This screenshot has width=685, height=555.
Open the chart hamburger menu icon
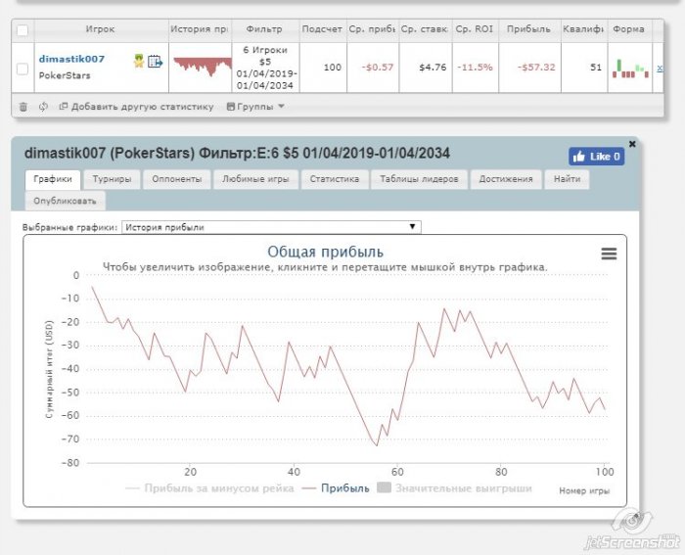coord(609,254)
